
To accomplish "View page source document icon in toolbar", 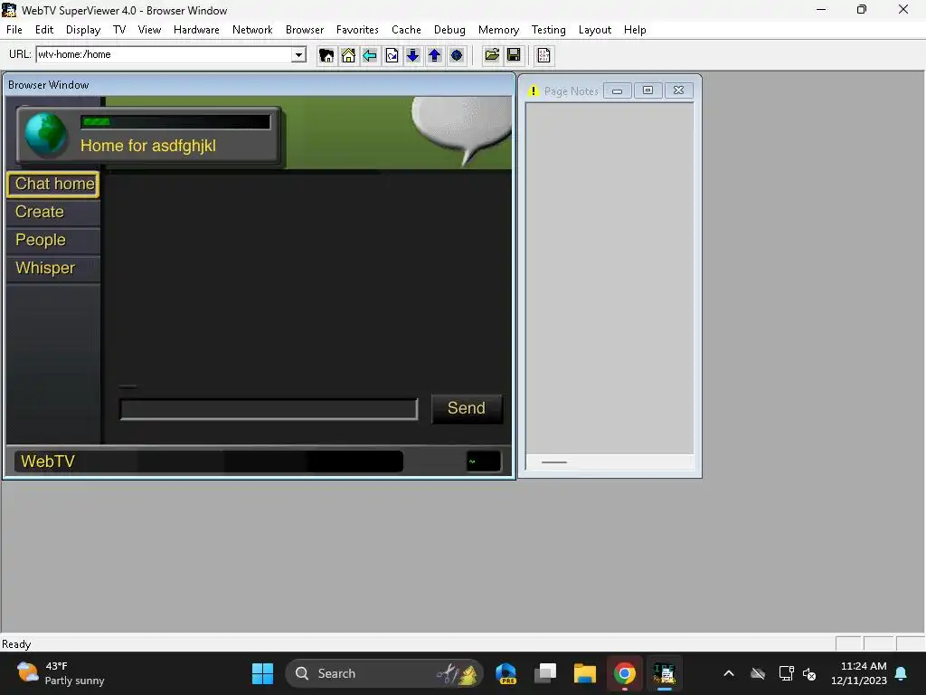I will (543, 55).
